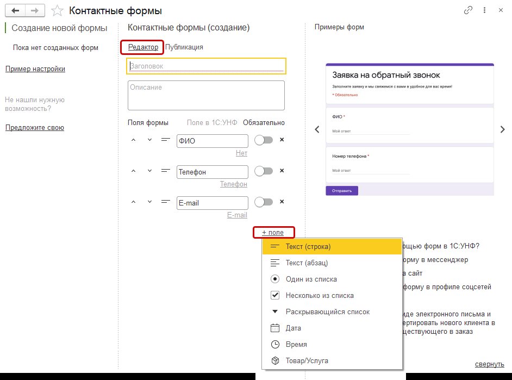Image resolution: width=512 pixels, height=380 pixels.
Task: Move the Телефон field up
Action: click(133, 171)
